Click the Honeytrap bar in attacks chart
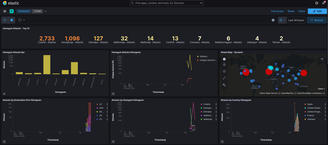 coord(74,68)
